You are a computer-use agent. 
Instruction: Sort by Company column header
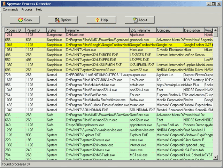(170, 30)
